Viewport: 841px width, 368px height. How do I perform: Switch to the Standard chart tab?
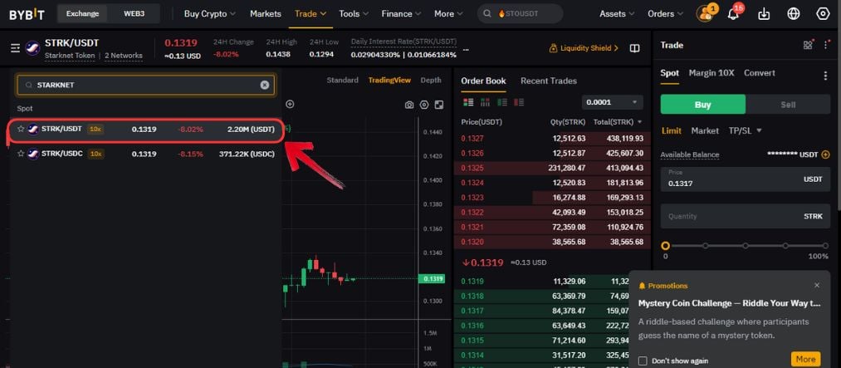tap(342, 81)
